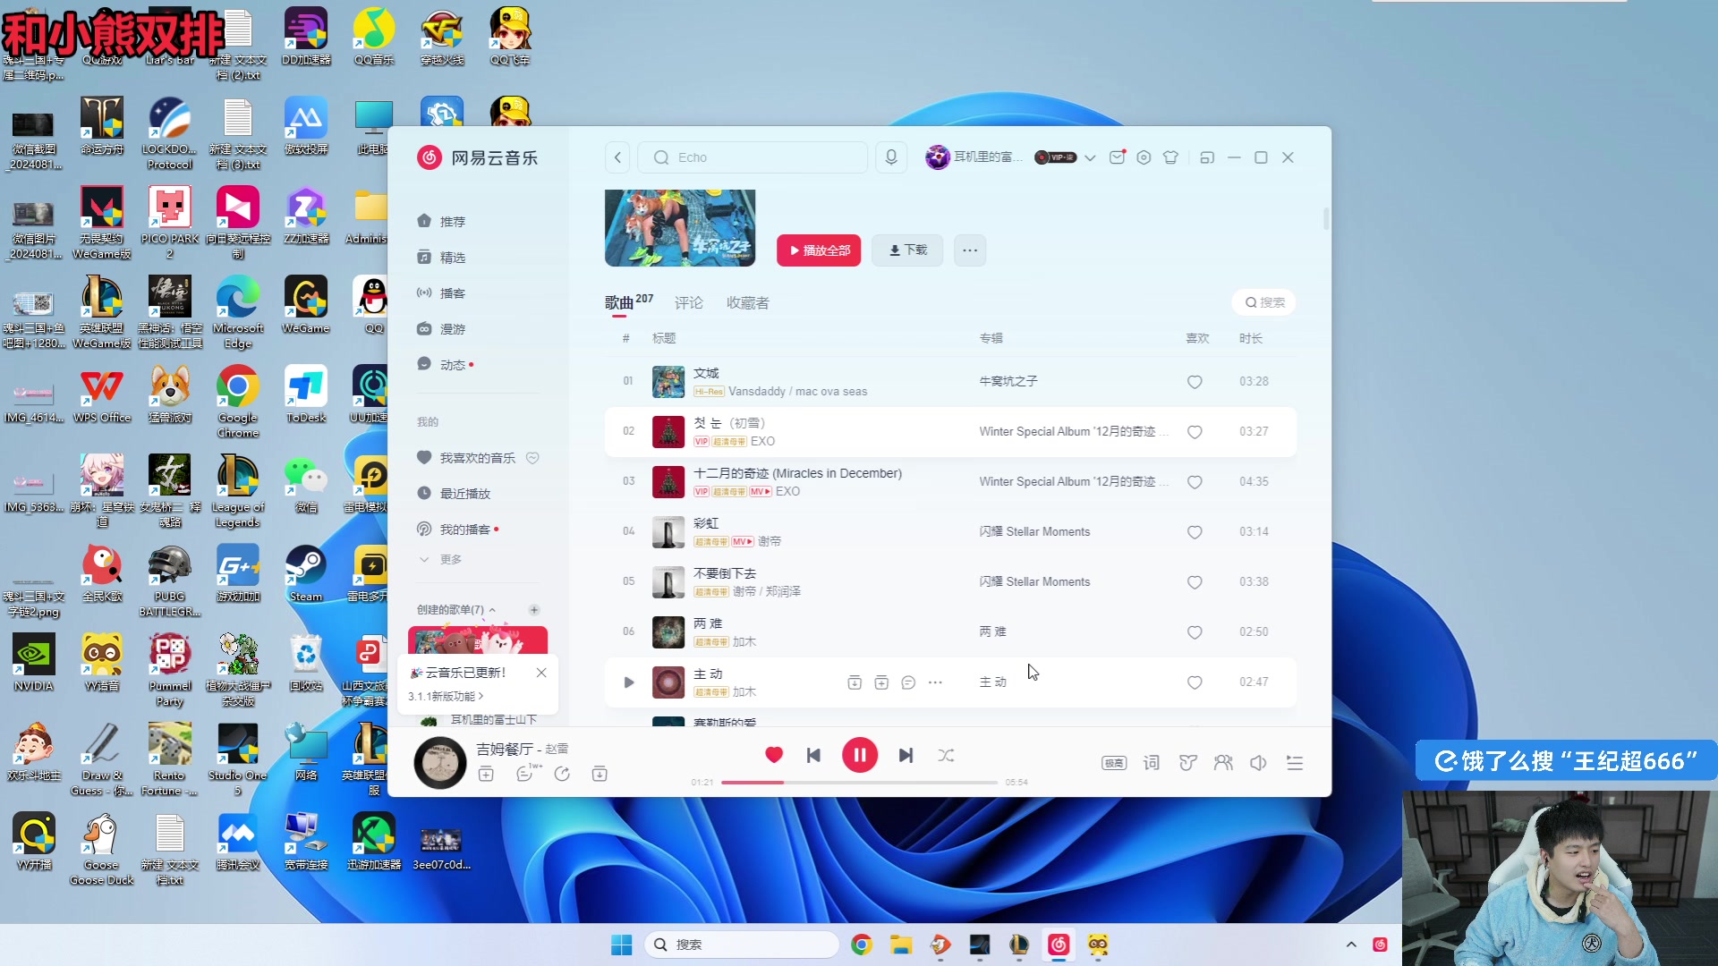Switch to the 收藏者 tab
Viewport: 1718px width, 966px height.
[x=748, y=302]
